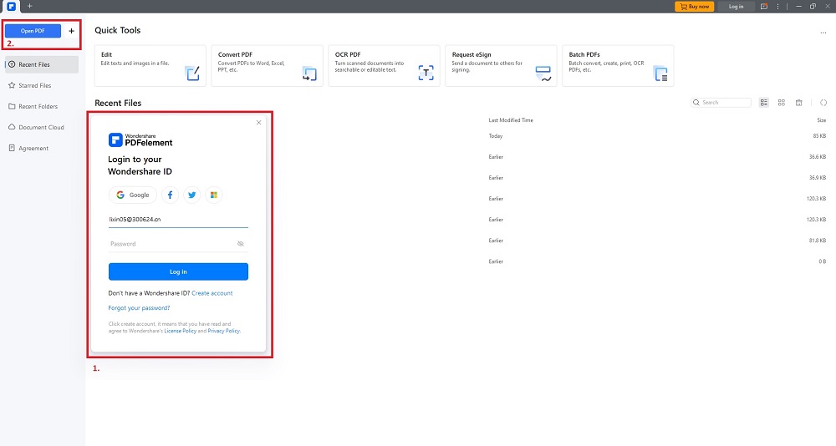Image resolution: width=836 pixels, height=446 pixels.
Task: Open the vertical dots menu in title bar
Action: (x=777, y=7)
